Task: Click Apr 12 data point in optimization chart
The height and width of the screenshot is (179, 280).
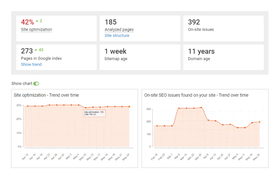Action: [28, 106]
